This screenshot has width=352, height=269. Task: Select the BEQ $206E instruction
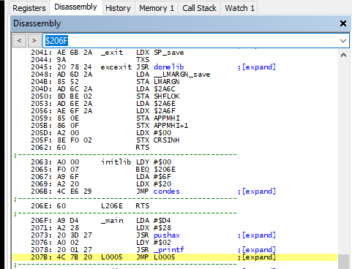click(x=156, y=170)
